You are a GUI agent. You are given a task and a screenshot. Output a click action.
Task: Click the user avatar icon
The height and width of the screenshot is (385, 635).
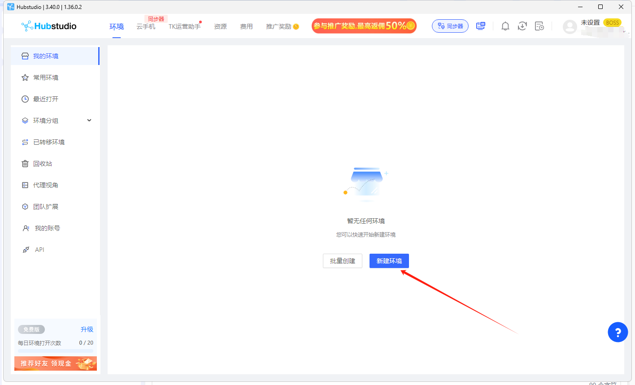pos(570,27)
